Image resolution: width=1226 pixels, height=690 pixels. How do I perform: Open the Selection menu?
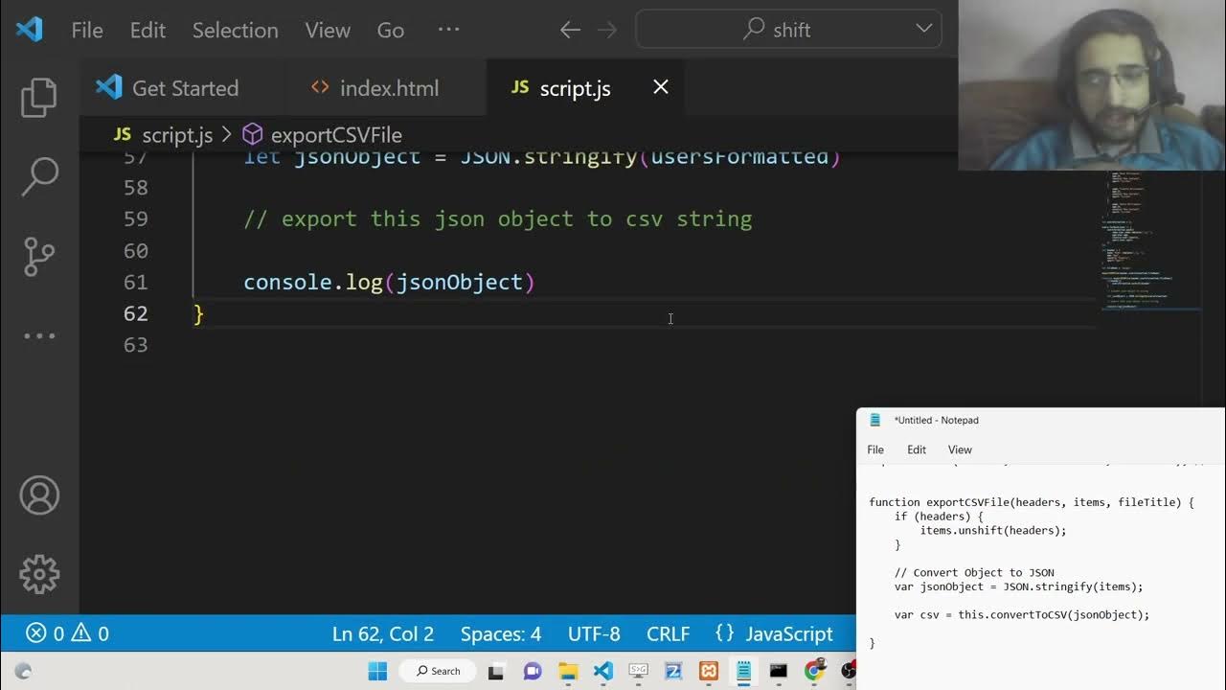click(x=235, y=30)
